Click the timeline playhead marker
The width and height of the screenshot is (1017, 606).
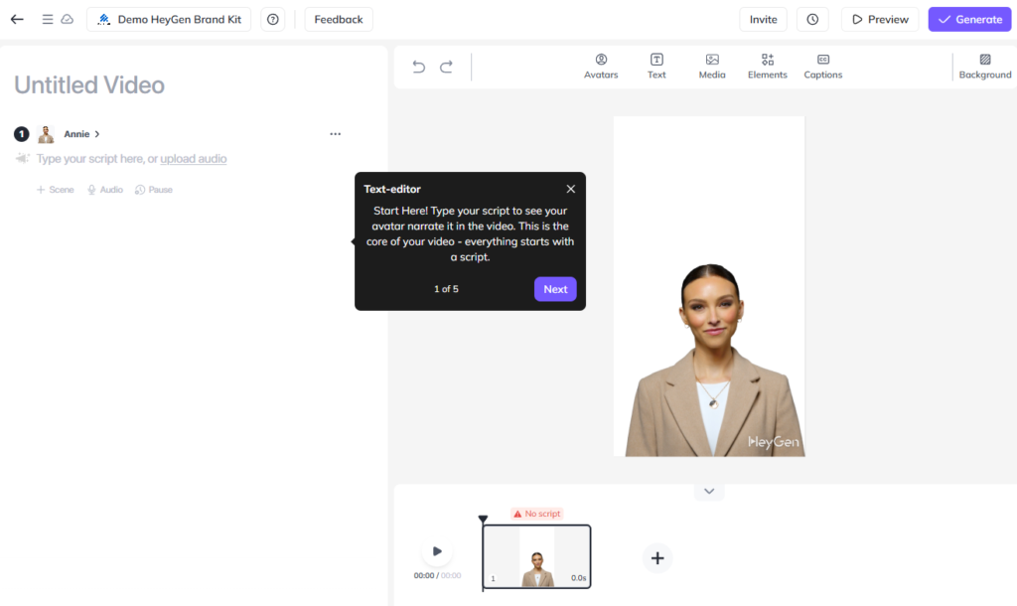tap(483, 519)
